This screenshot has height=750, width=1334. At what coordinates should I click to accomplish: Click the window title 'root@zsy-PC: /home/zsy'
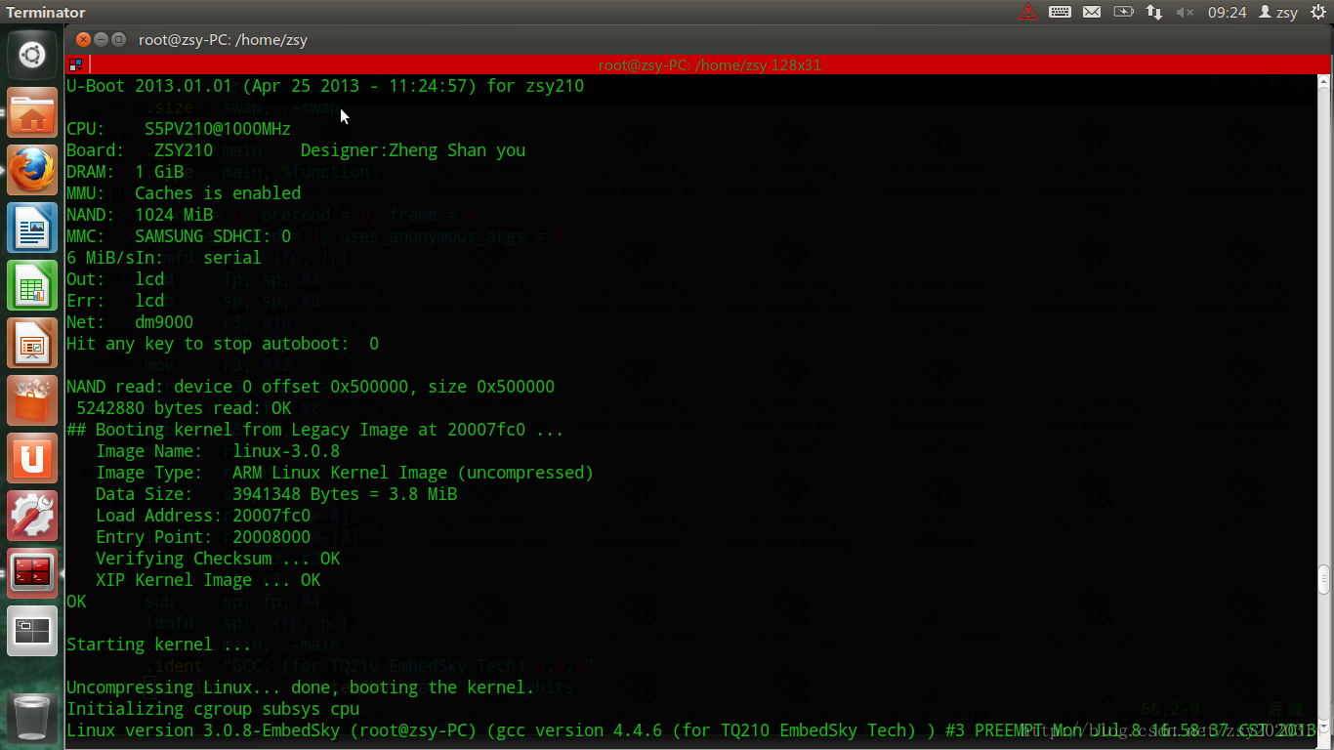point(223,40)
